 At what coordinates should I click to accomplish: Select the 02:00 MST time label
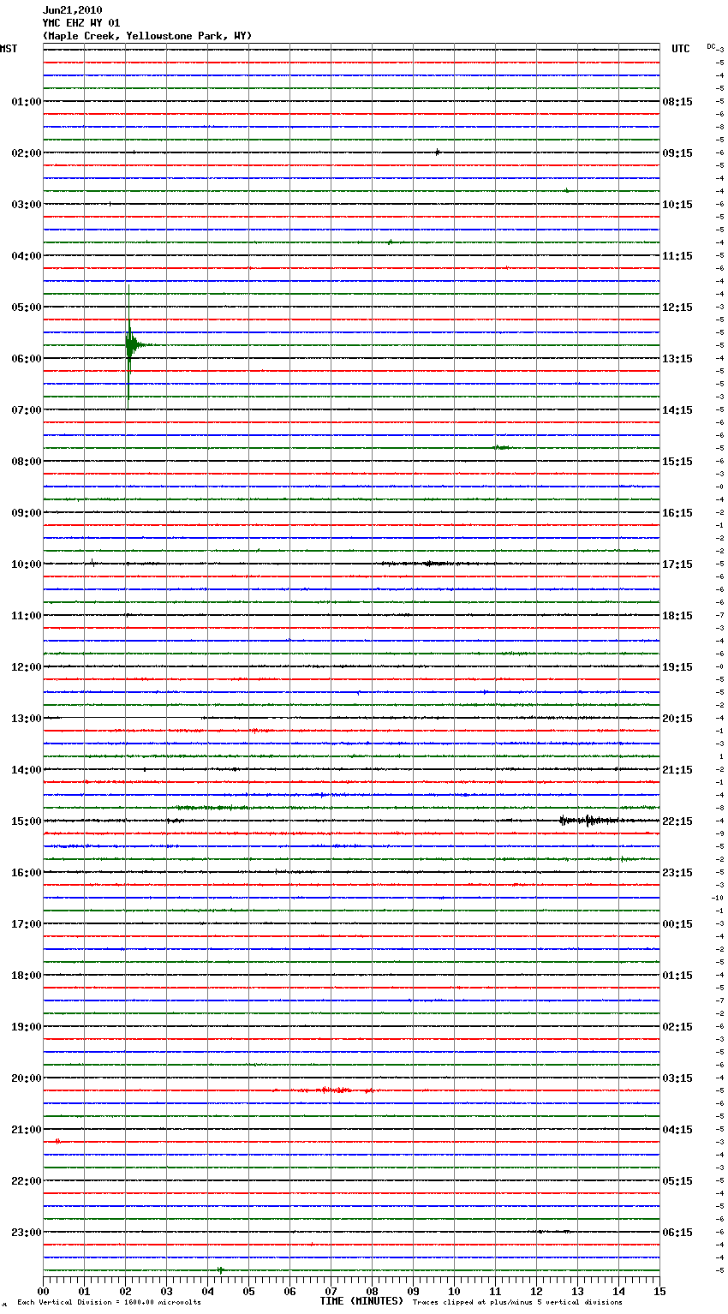26,153
